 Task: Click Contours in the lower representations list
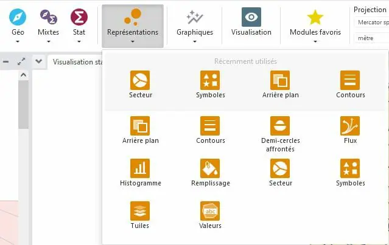[210, 129]
